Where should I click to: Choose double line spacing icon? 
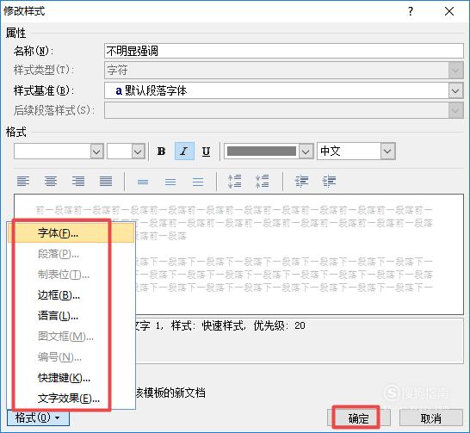pyautogui.click(x=198, y=182)
